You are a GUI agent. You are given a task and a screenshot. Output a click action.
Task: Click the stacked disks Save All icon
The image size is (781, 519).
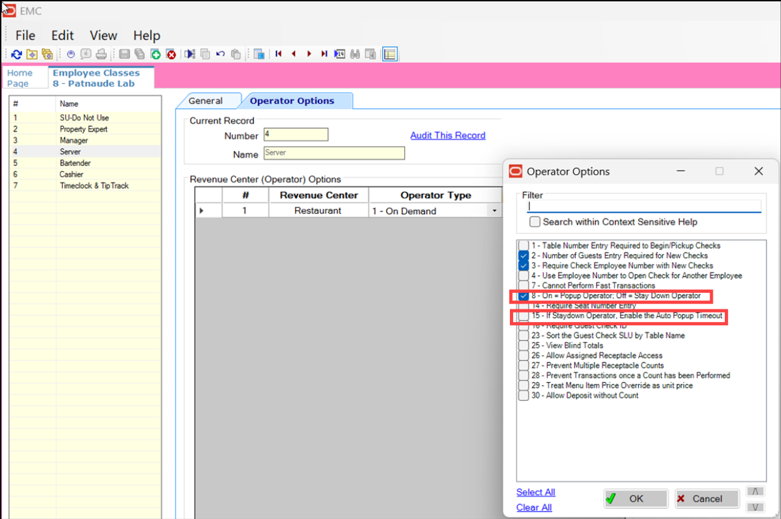click(140, 54)
